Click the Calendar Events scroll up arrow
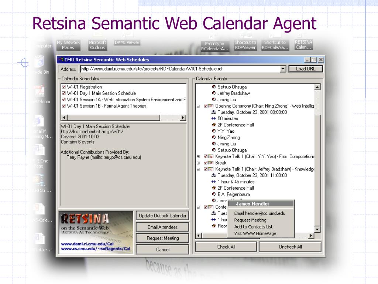Screen dimensions: 378x284 tap(317, 87)
